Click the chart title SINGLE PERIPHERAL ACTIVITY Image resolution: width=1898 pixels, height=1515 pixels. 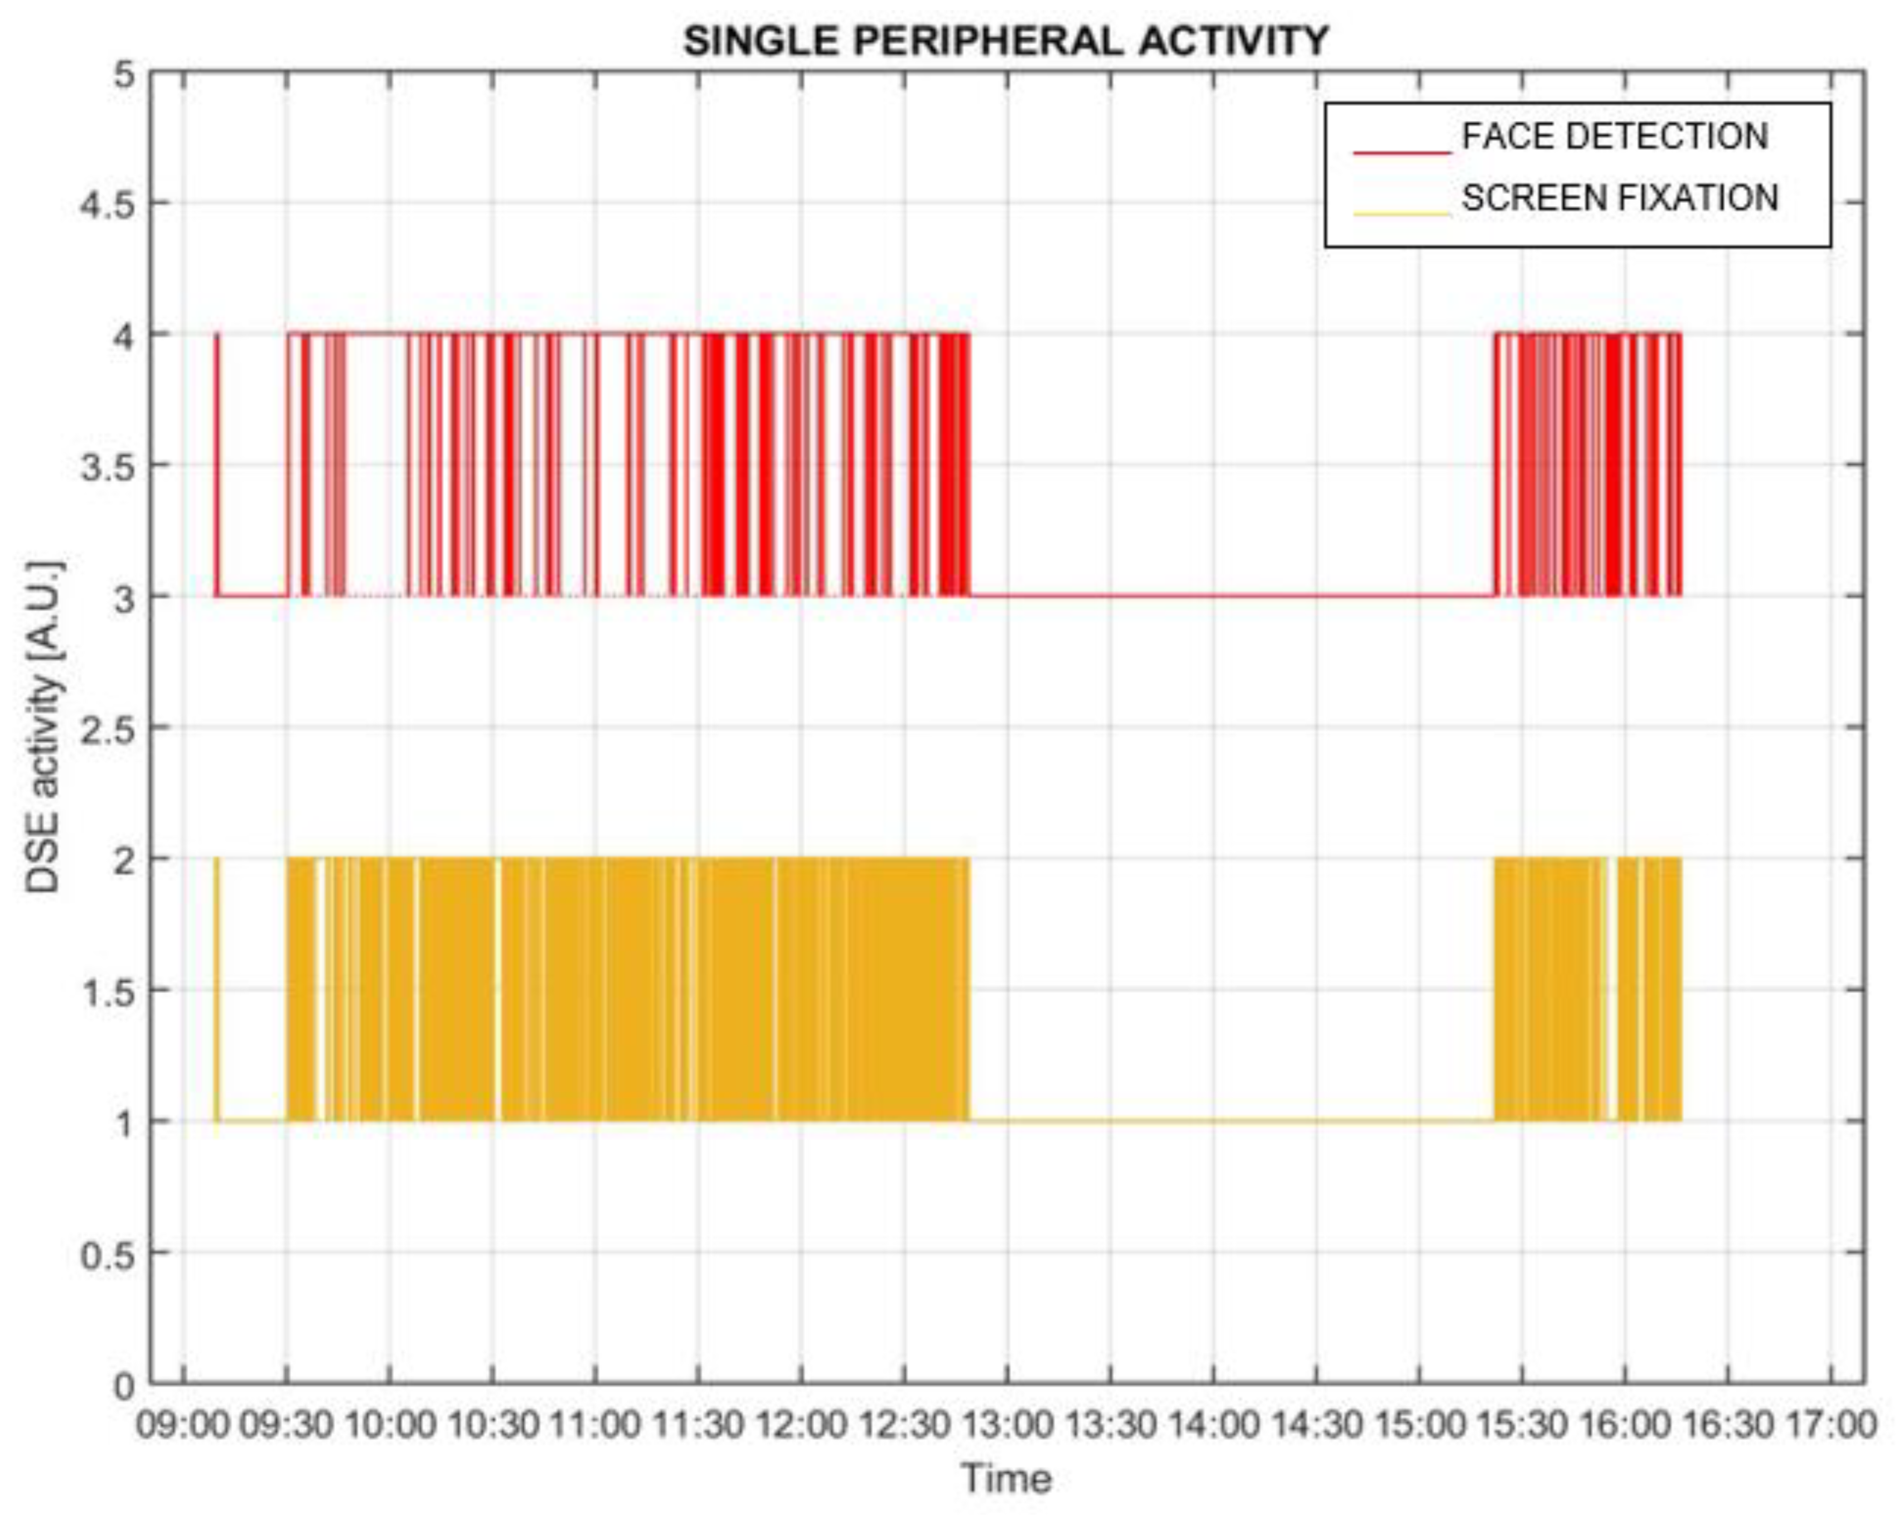(x=1006, y=40)
